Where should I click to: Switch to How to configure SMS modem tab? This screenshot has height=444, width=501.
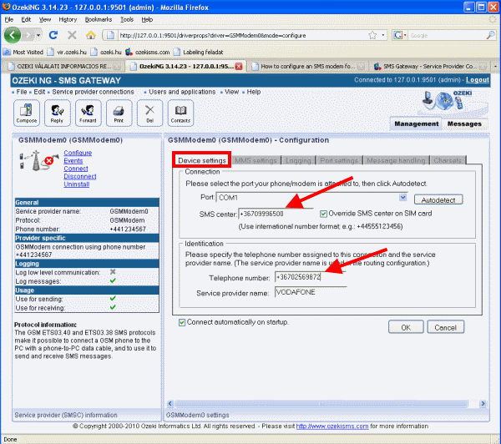[307, 67]
